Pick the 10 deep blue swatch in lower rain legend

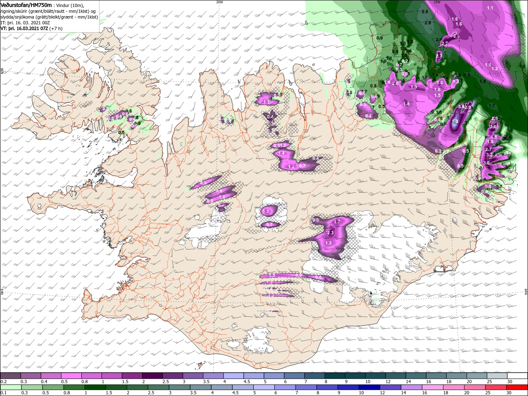pos(370,387)
